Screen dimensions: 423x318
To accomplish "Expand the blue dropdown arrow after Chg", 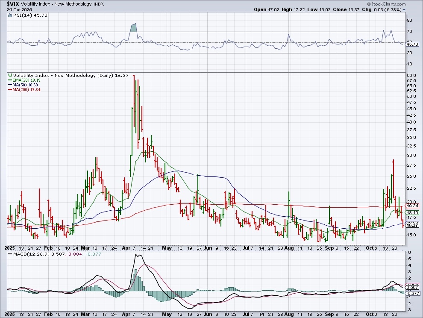I will tap(404, 9).
